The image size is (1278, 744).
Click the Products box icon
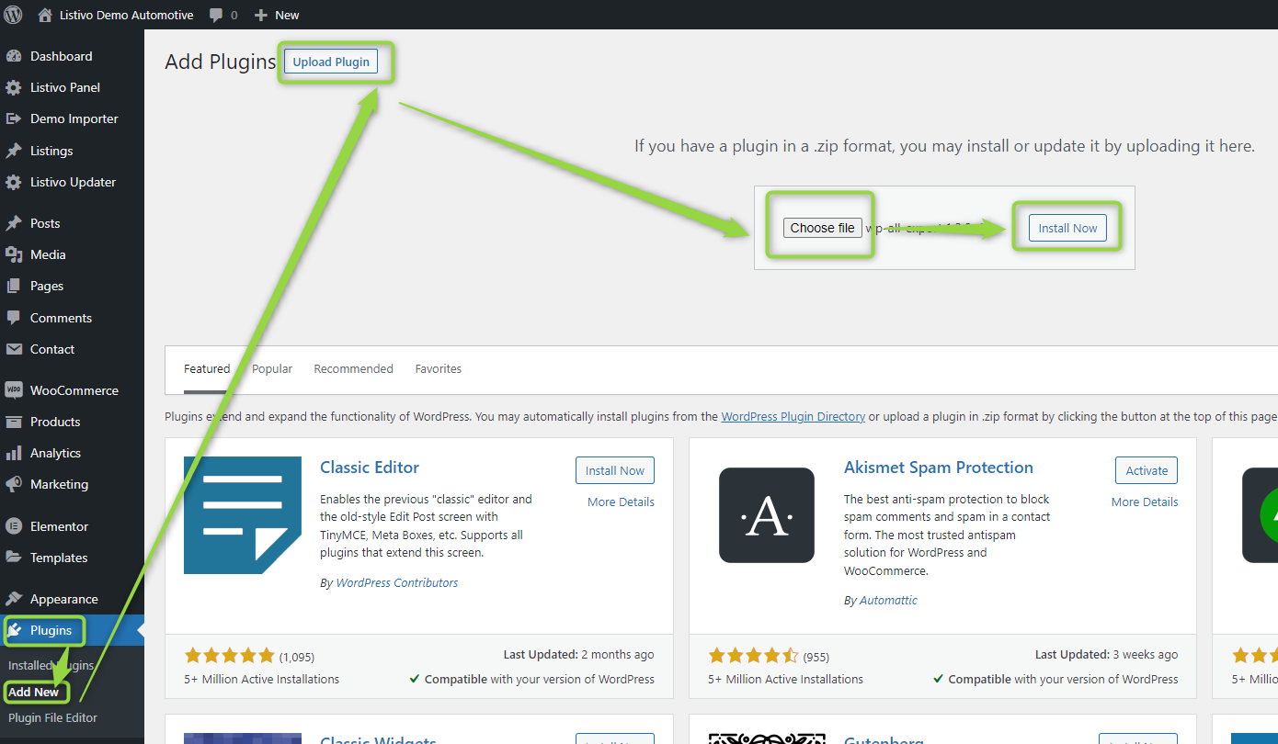point(14,422)
